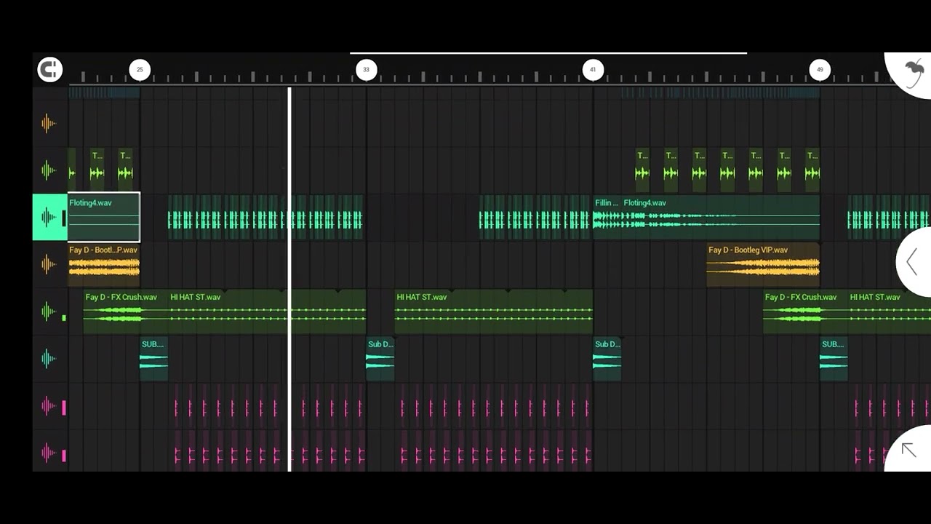Select the SUB clip starting at bar 25
This screenshot has height=524, width=931.
[x=153, y=358]
